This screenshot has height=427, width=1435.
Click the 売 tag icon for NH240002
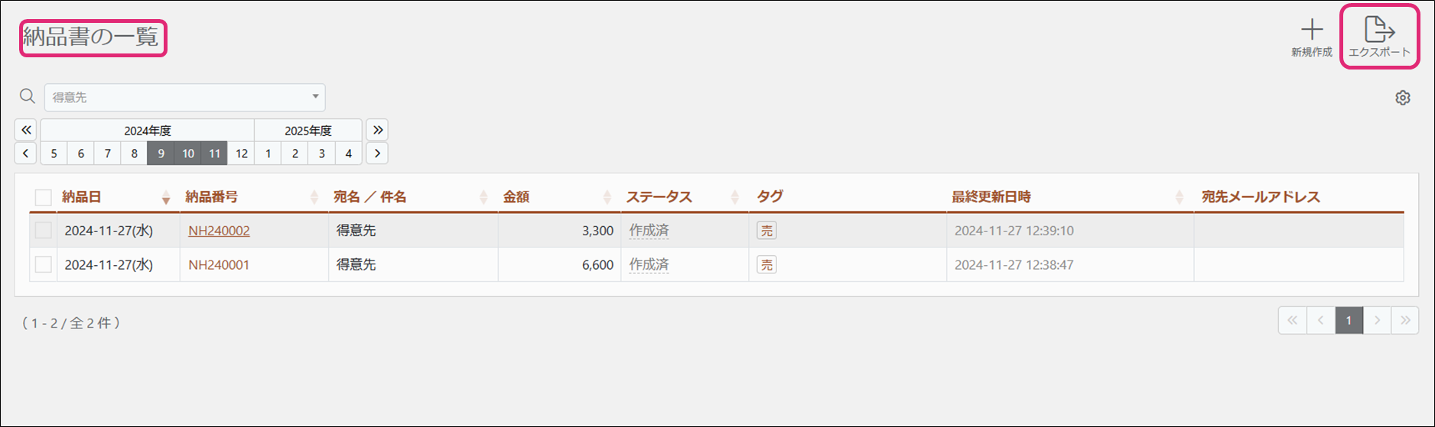point(766,231)
